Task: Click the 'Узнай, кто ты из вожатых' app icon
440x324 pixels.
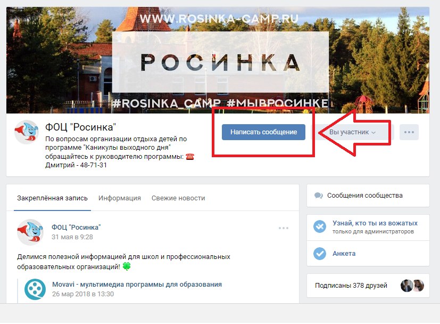Action: pos(320,226)
